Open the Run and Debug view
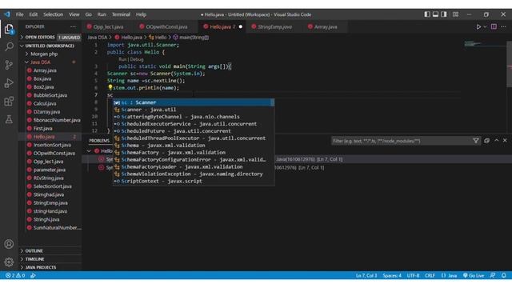 [9, 83]
